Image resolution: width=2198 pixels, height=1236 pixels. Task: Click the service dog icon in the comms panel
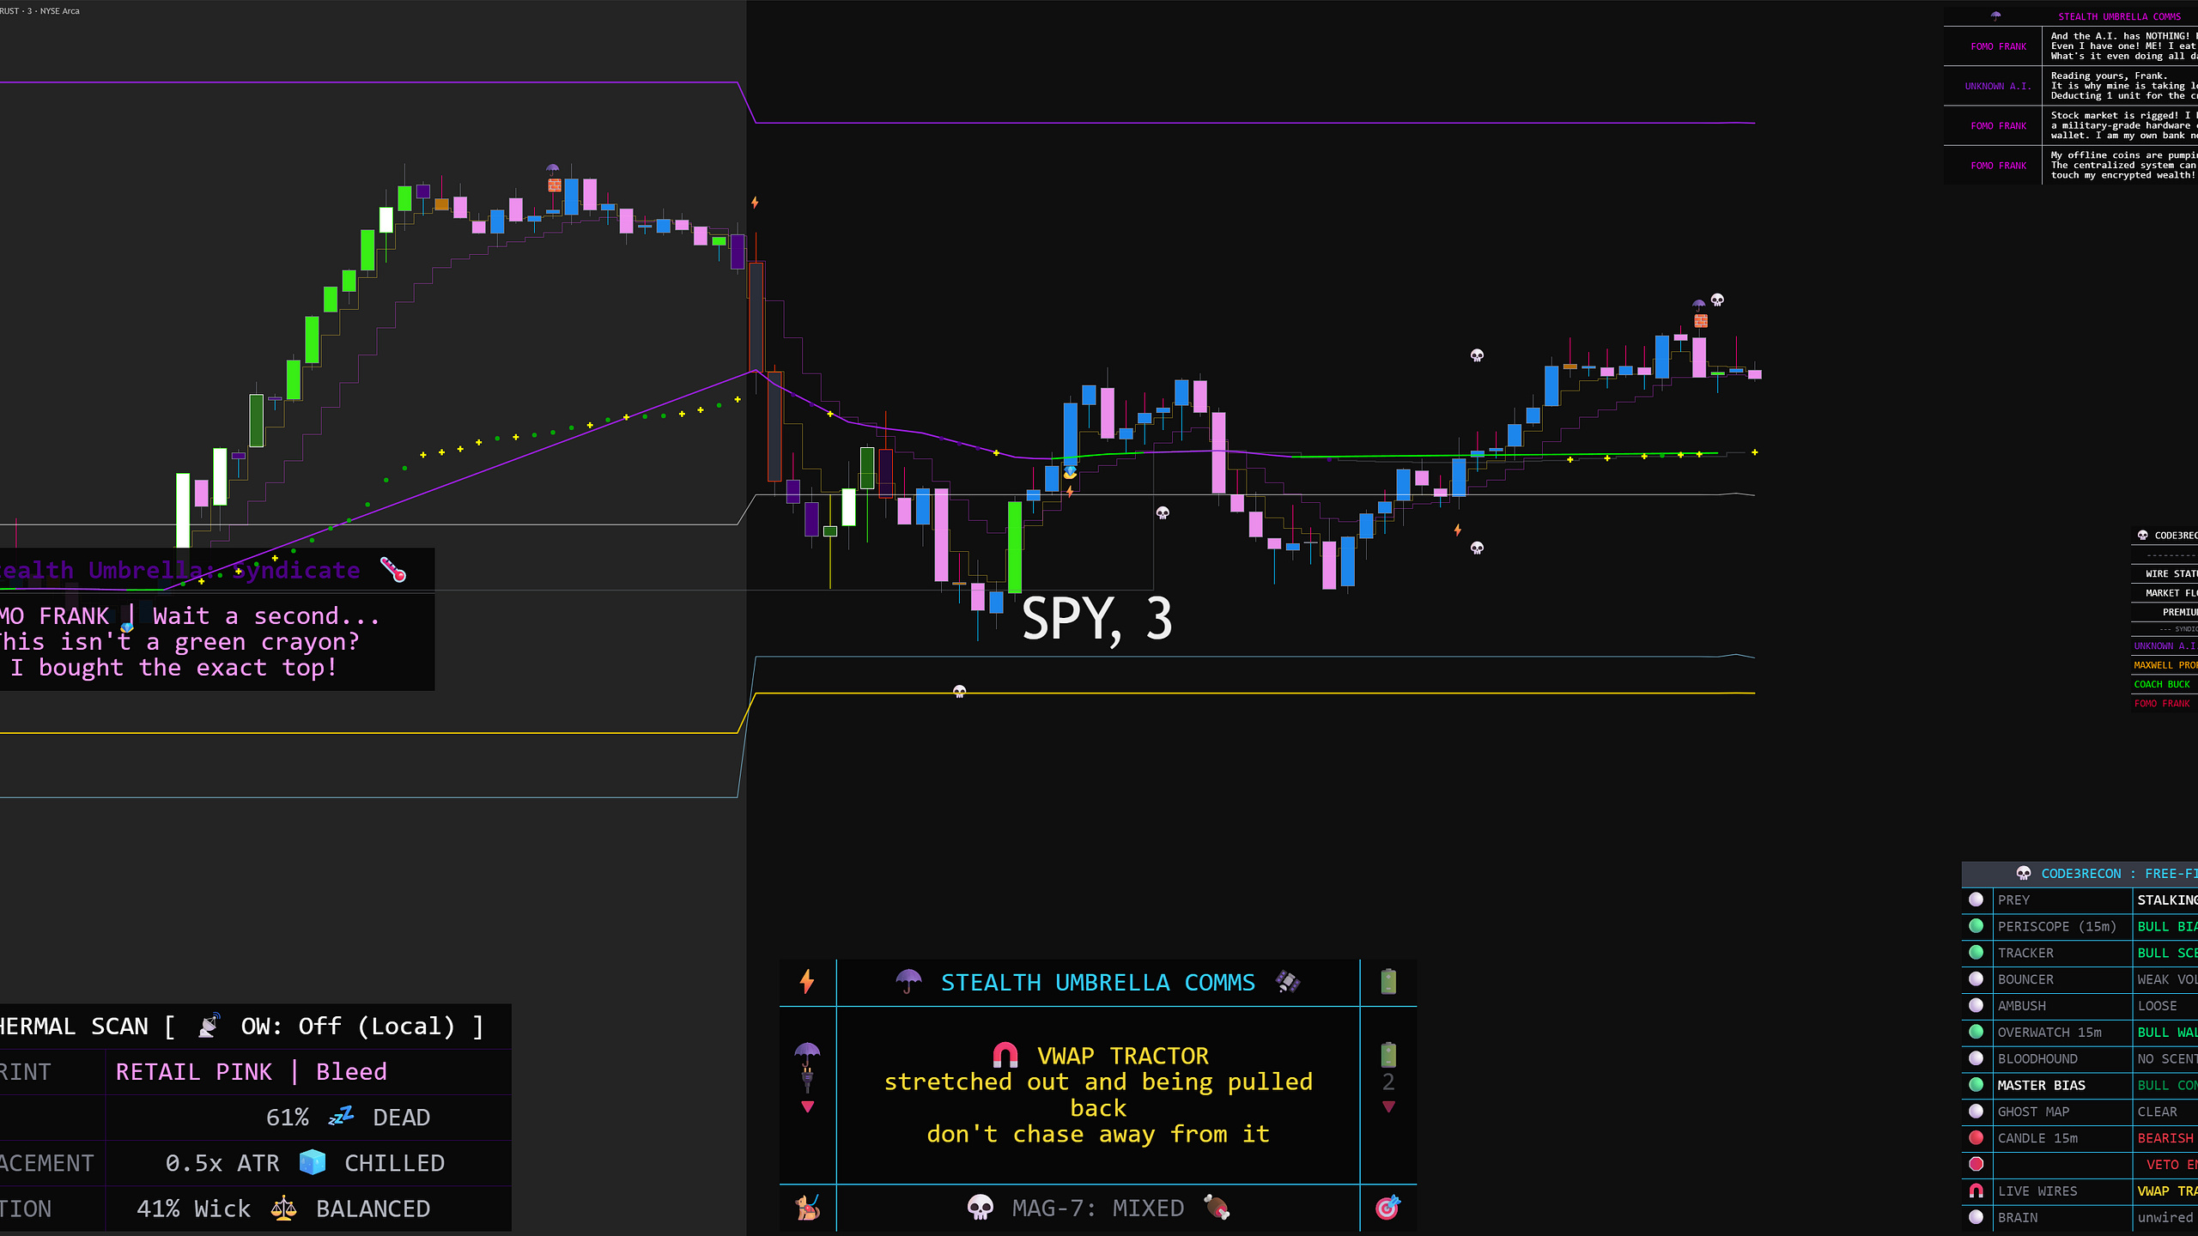point(808,1208)
